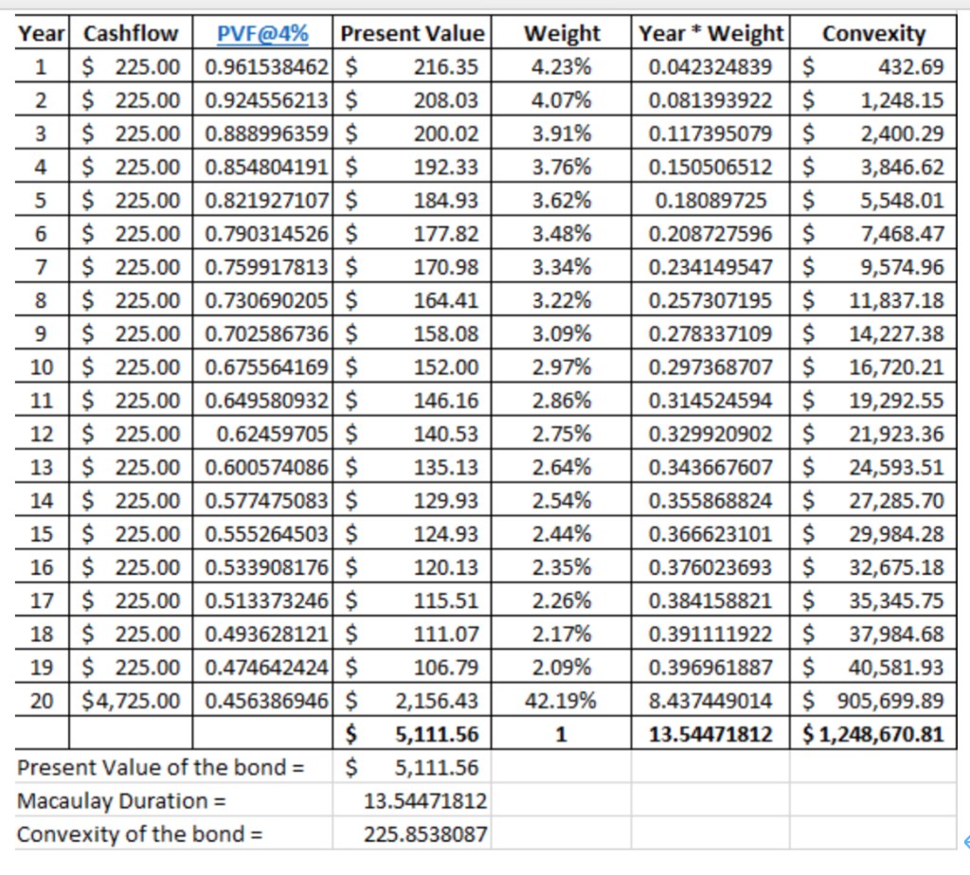This screenshot has height=875, width=970.
Task: Select the Year * Weight total 13.54471812
Action: pos(709,734)
